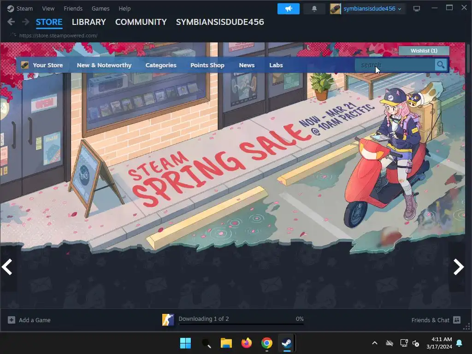Select the LIBRARY tab
472x354 pixels.
coord(89,22)
